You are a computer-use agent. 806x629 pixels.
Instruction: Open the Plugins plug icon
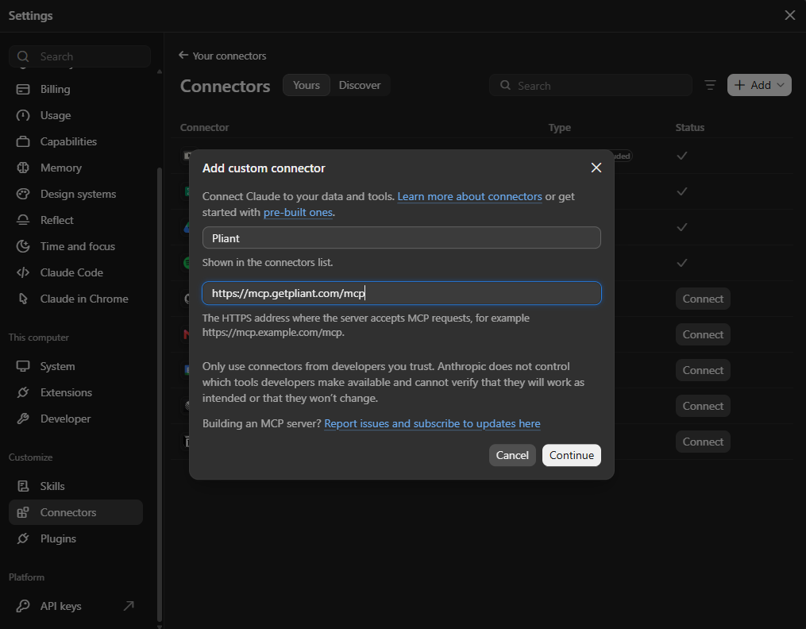coord(23,538)
